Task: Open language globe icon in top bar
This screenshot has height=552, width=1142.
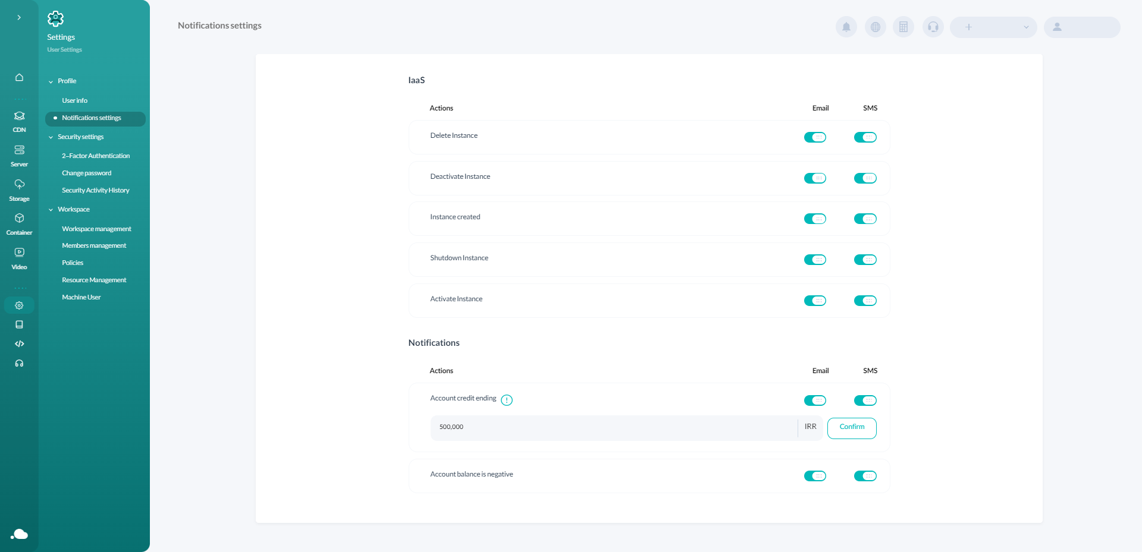Action: pyautogui.click(x=876, y=27)
